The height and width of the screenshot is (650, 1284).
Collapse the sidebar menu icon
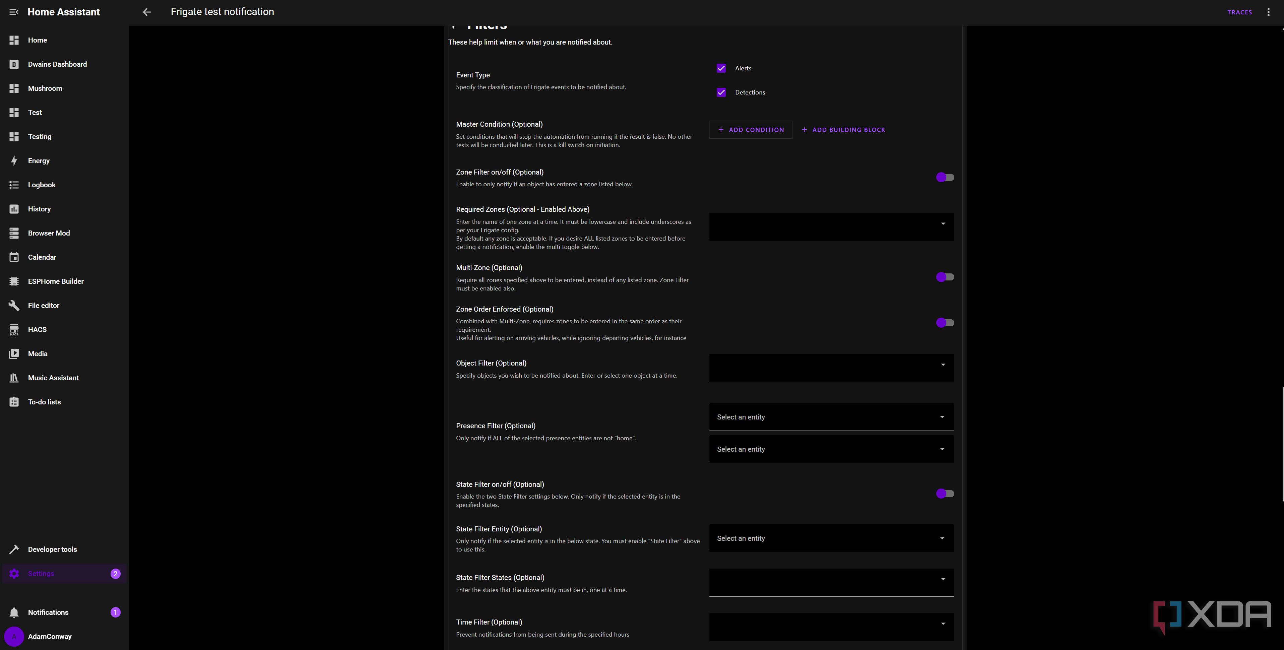tap(14, 12)
